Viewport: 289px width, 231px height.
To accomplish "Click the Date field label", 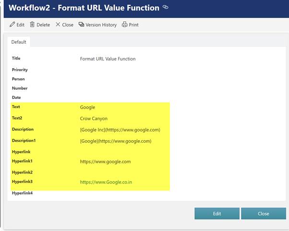I will click(17, 97).
